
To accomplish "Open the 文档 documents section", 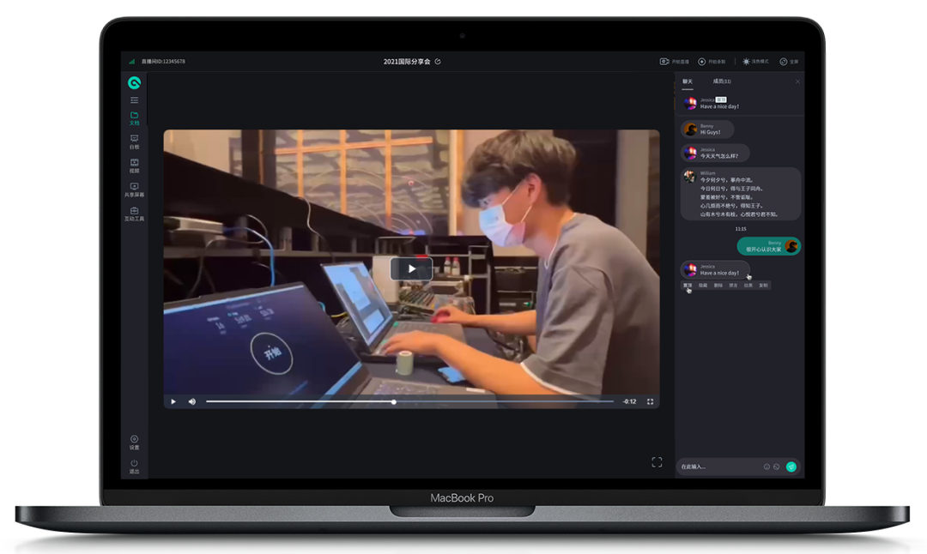I will [x=134, y=118].
